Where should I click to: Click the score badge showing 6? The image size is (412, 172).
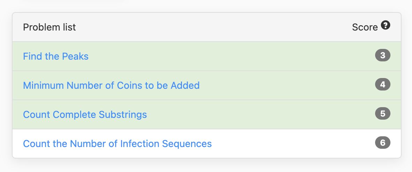pos(382,143)
